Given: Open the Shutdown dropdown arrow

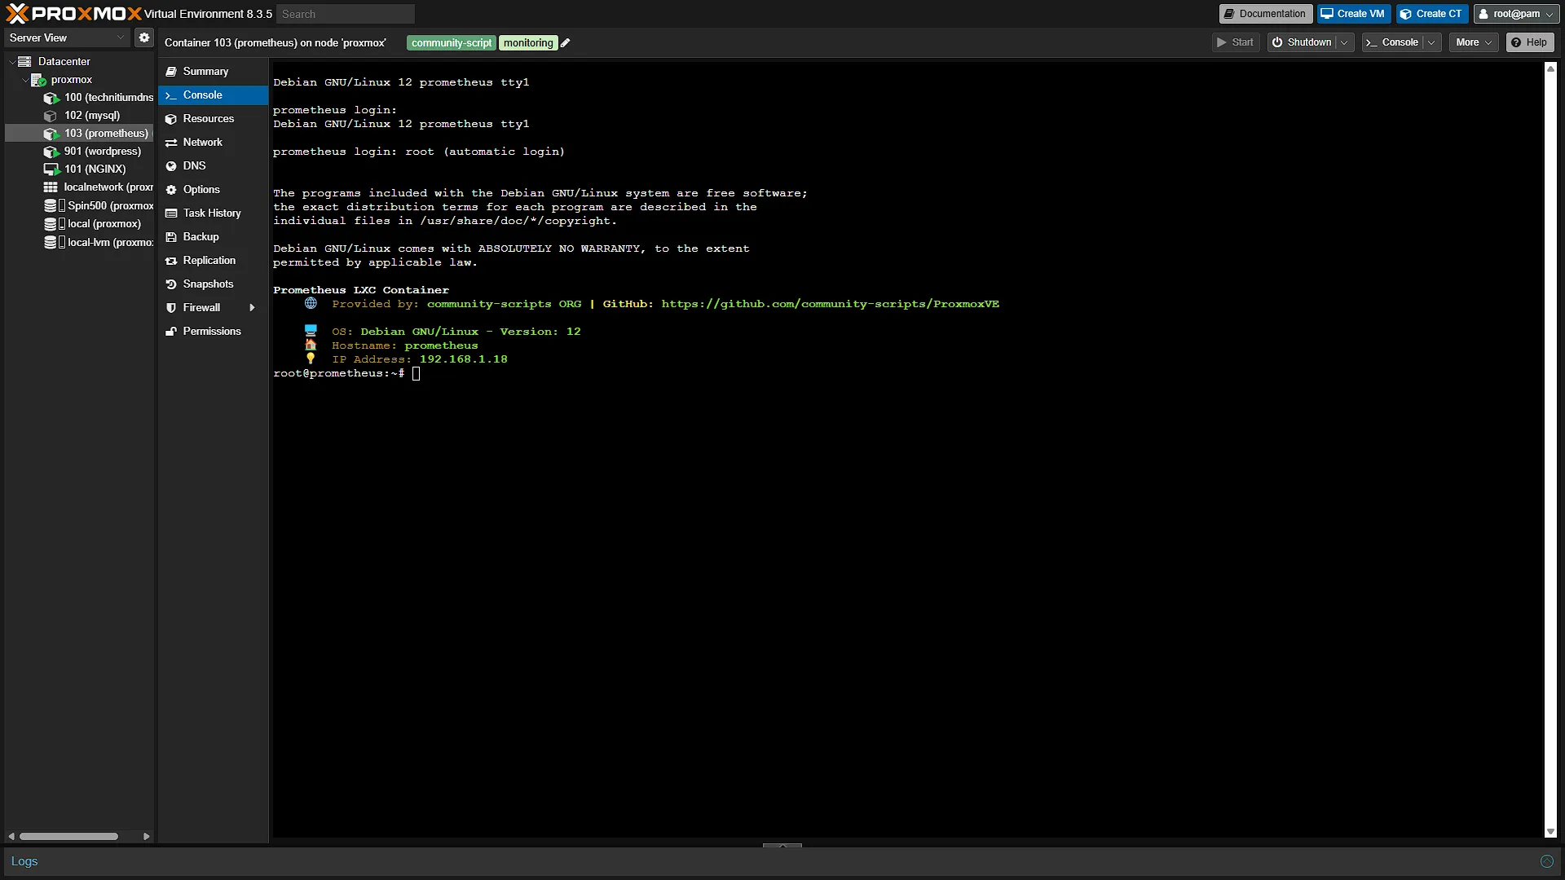Looking at the screenshot, I should tap(1344, 42).
